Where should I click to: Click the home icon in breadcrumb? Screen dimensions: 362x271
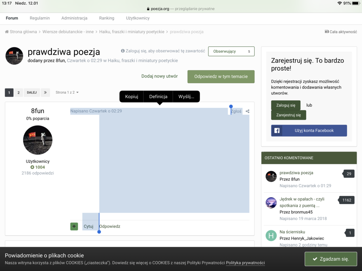coord(7,32)
